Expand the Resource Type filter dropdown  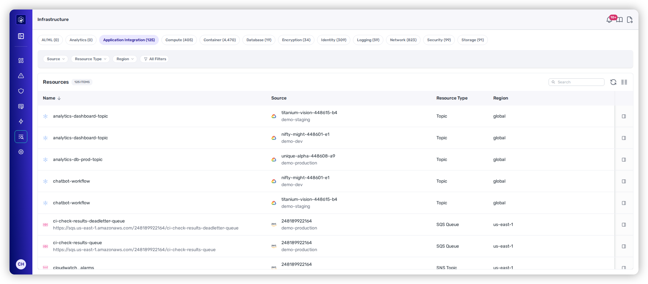91,59
